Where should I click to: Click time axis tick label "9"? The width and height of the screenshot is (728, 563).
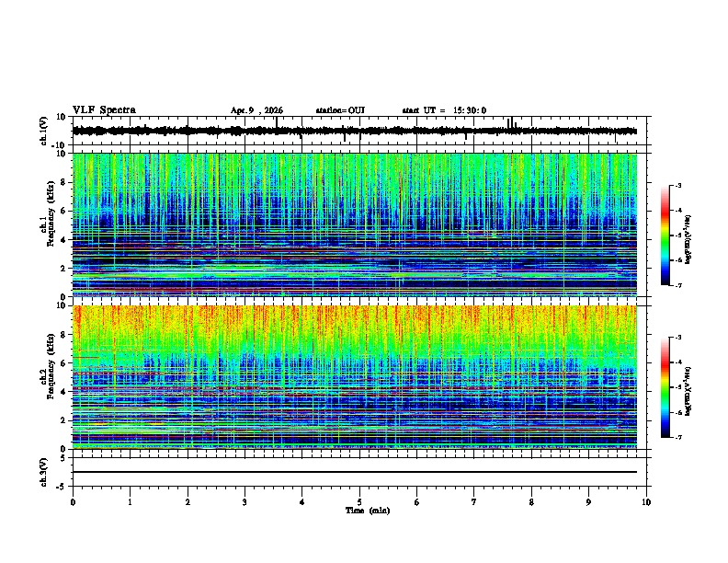[588, 502]
